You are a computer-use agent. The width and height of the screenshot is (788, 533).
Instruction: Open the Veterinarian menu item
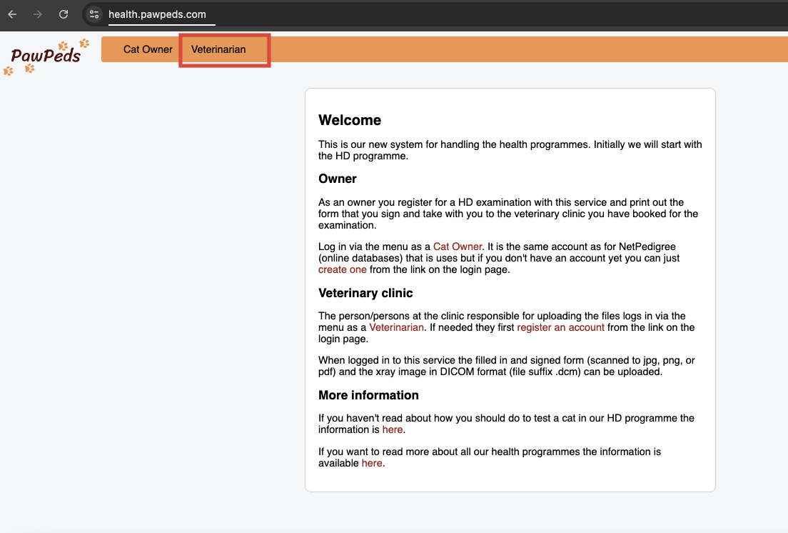pos(218,49)
